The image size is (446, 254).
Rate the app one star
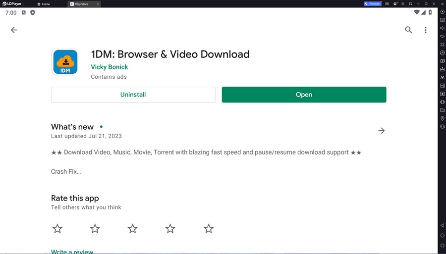click(57, 228)
